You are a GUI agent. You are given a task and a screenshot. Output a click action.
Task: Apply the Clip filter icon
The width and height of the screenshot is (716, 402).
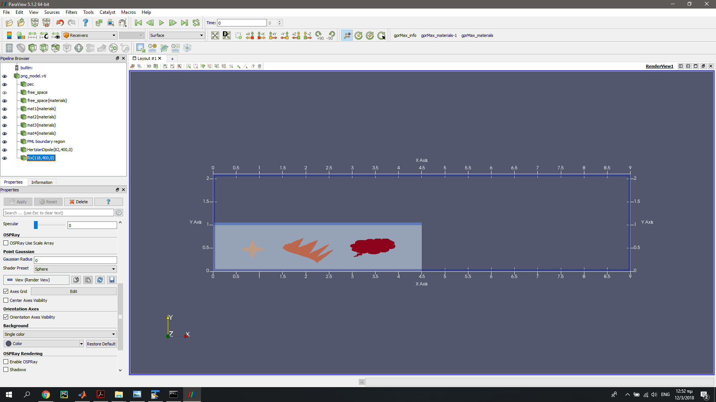coord(32,48)
